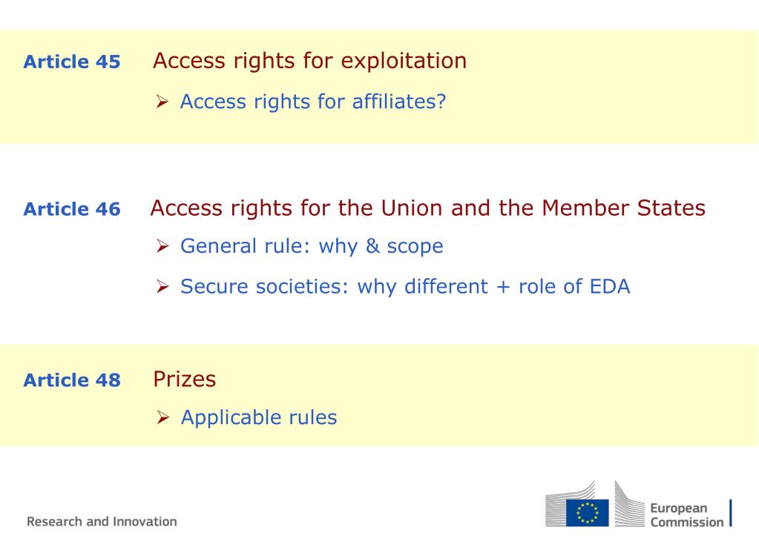This screenshot has height=536, width=759.
Task: Select the Article 48 label
Action: [72, 380]
